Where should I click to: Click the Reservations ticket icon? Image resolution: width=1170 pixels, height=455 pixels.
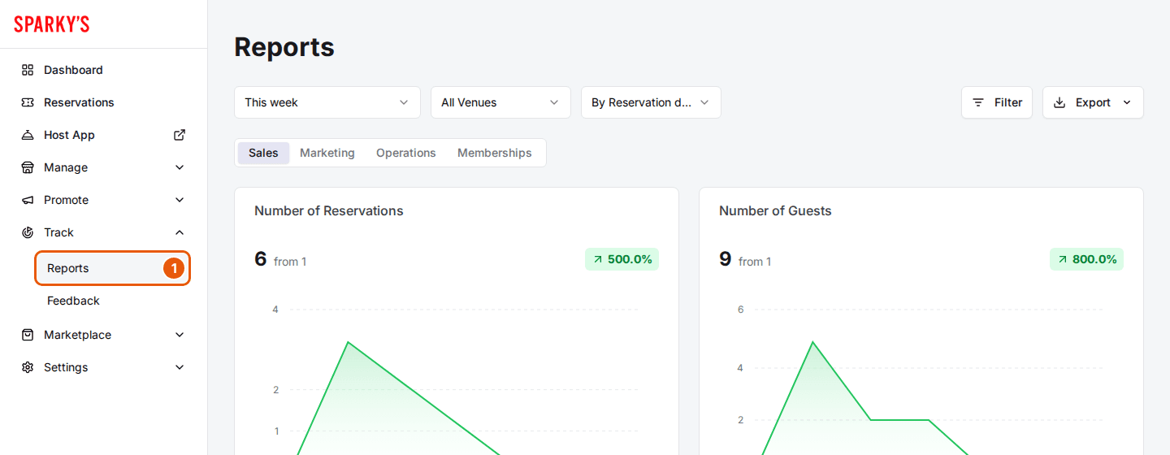click(x=28, y=102)
